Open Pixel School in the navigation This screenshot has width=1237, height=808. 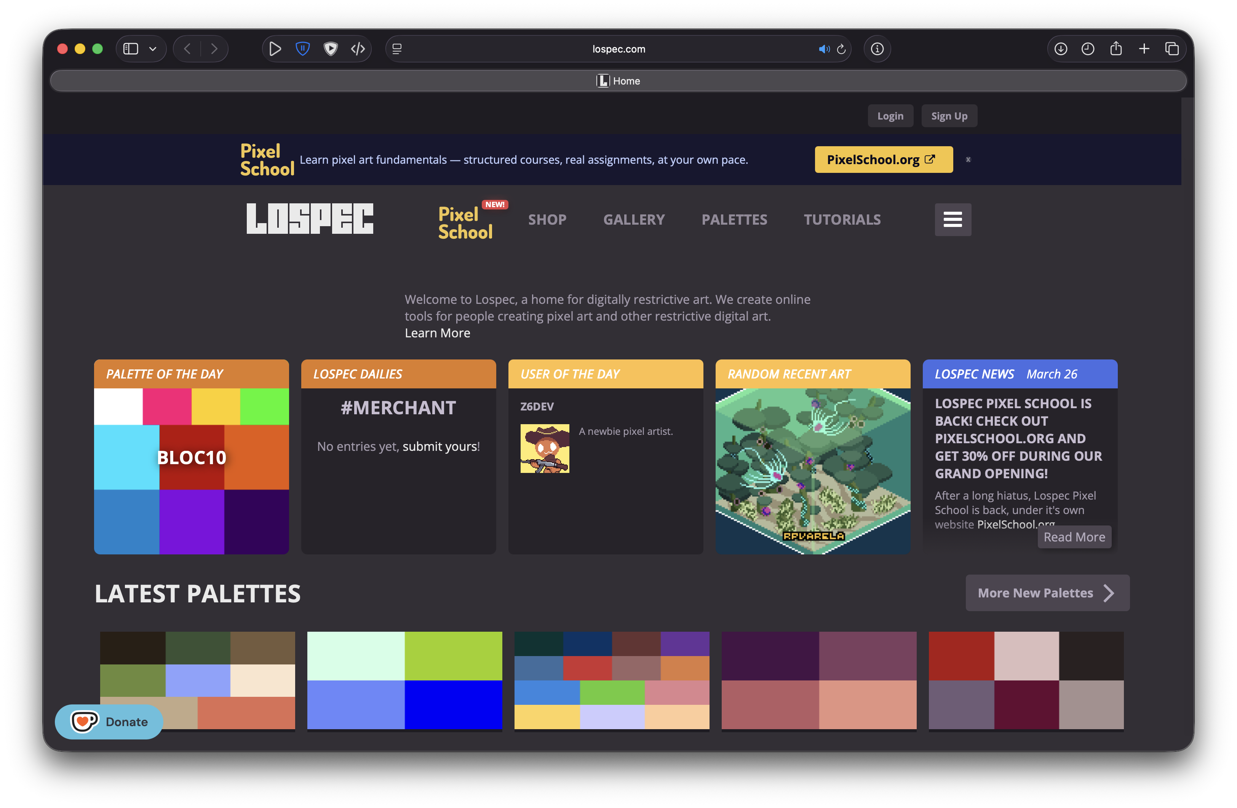tap(466, 223)
